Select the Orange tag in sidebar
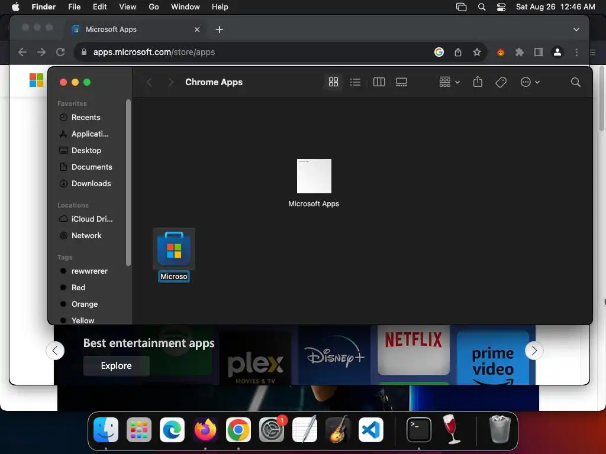Image resolution: width=606 pixels, height=454 pixels. pos(84,304)
